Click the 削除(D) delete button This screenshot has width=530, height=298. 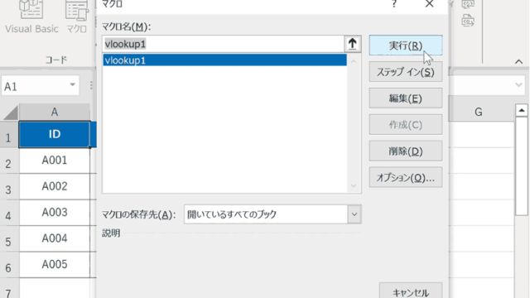(406, 151)
